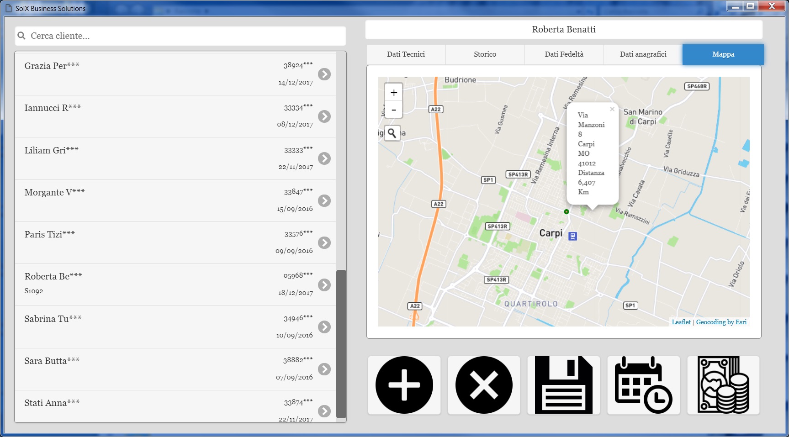Open arrow next to Liliam Gri***
Screen dimensions: 789x437
tap(324, 158)
